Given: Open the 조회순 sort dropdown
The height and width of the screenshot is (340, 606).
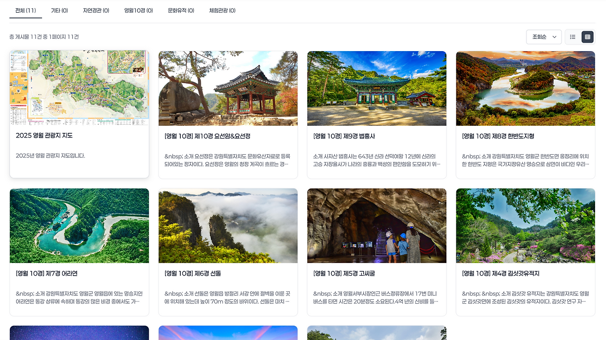Looking at the screenshot, I should coord(544,37).
